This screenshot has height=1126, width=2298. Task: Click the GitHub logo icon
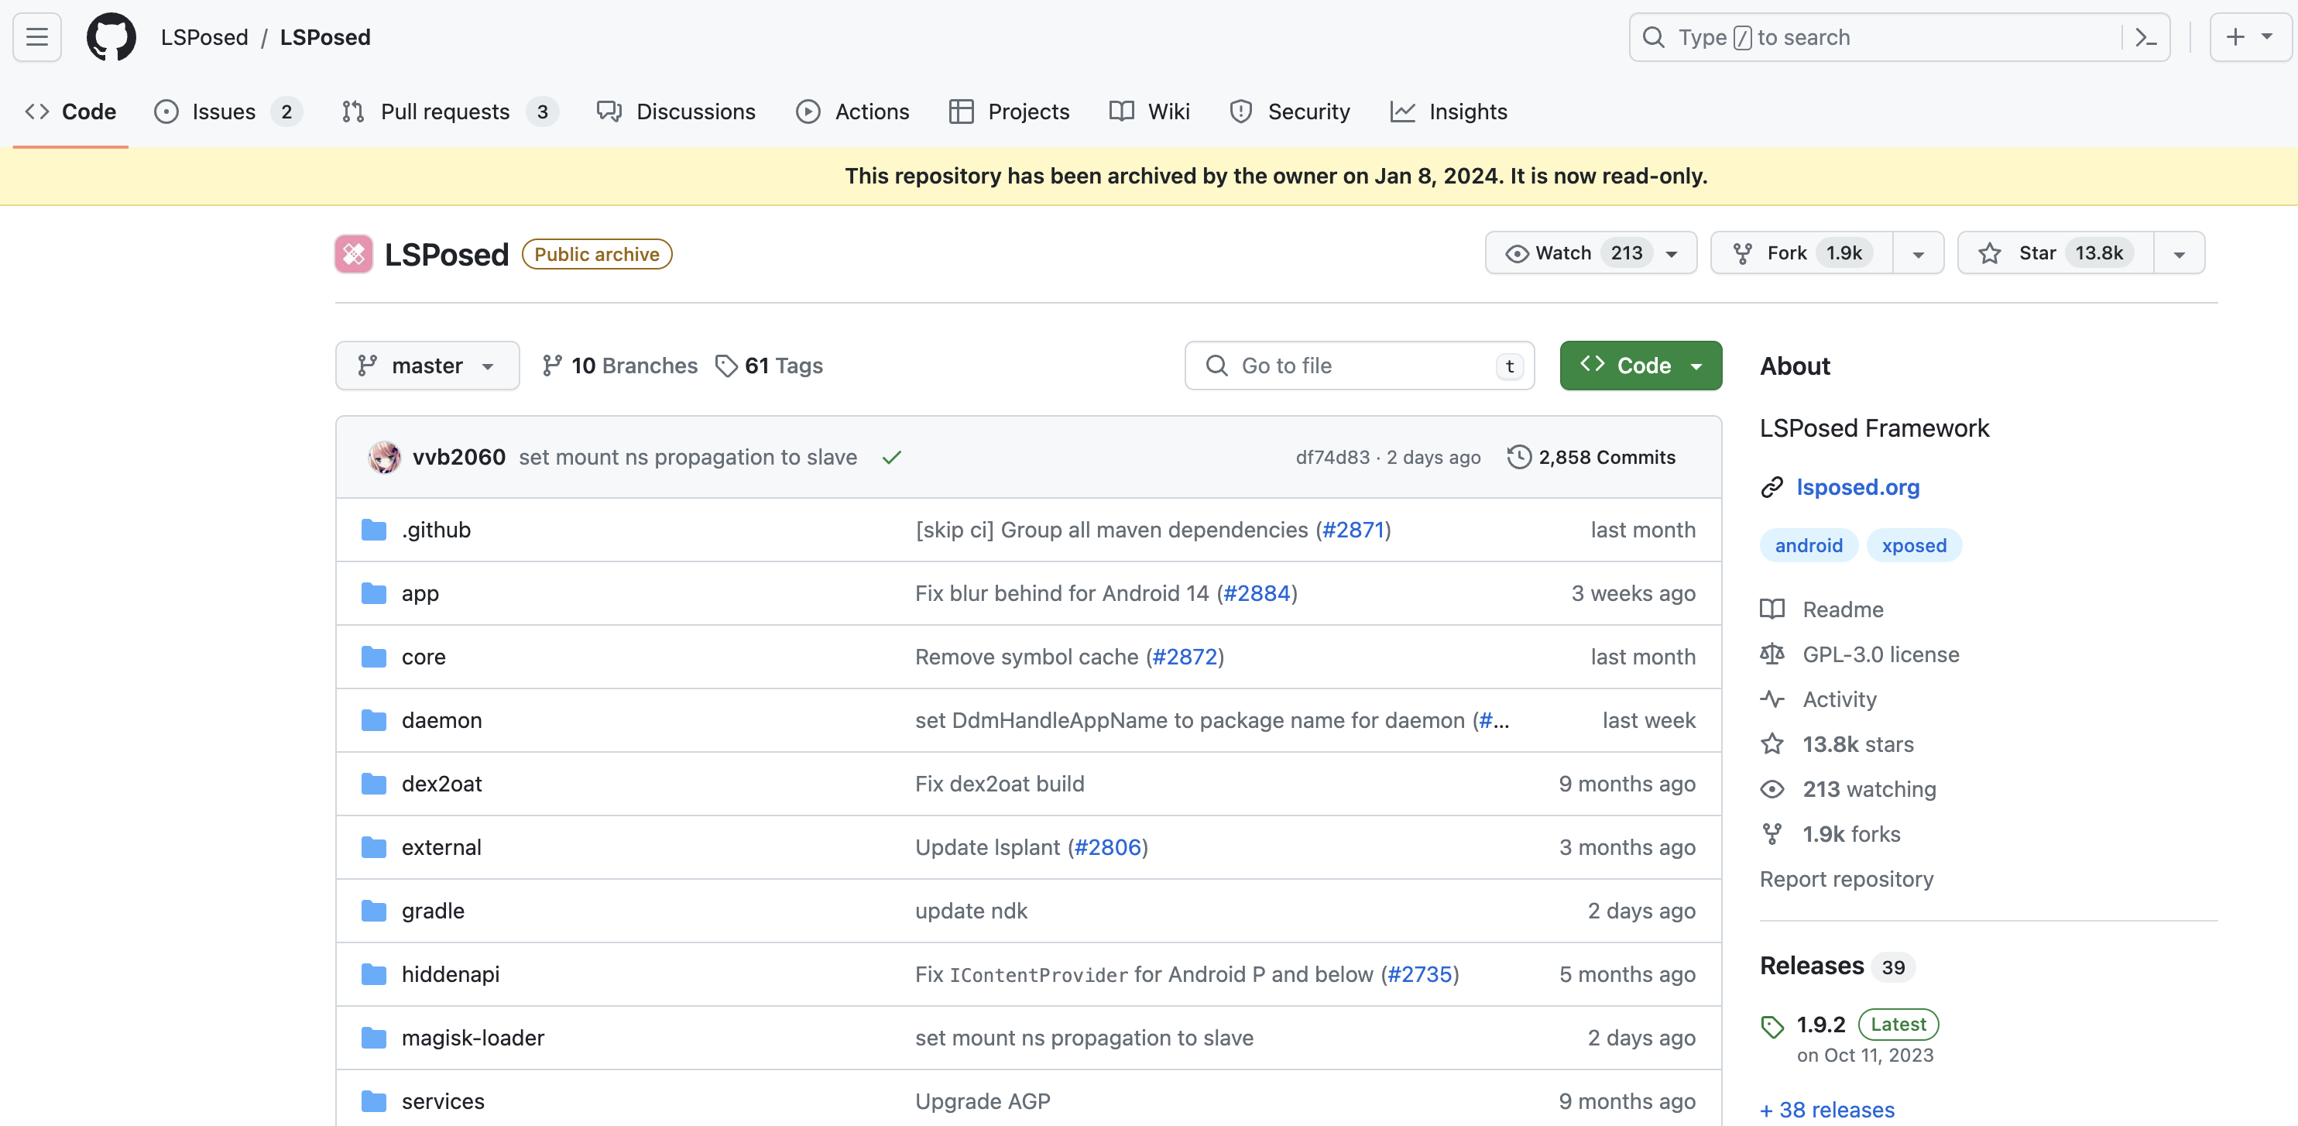111,36
